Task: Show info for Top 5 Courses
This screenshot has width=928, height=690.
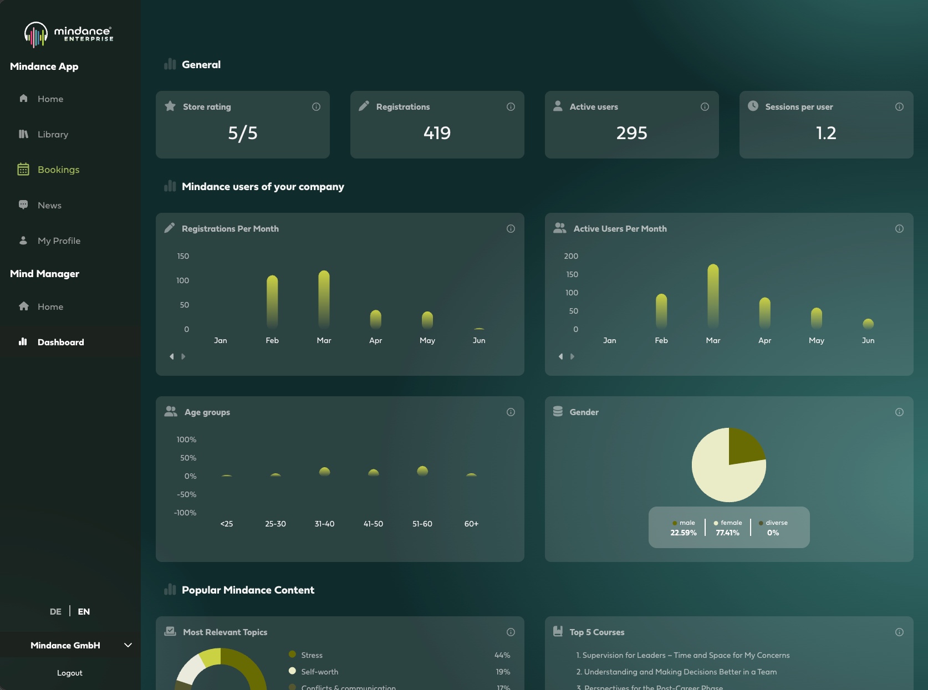Action: point(899,632)
